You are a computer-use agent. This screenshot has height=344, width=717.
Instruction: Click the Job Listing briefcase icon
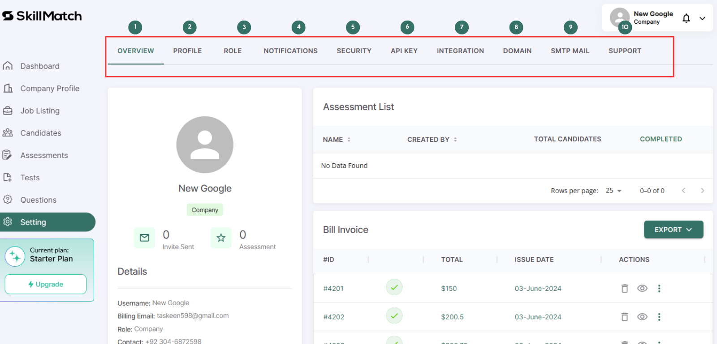pos(8,110)
